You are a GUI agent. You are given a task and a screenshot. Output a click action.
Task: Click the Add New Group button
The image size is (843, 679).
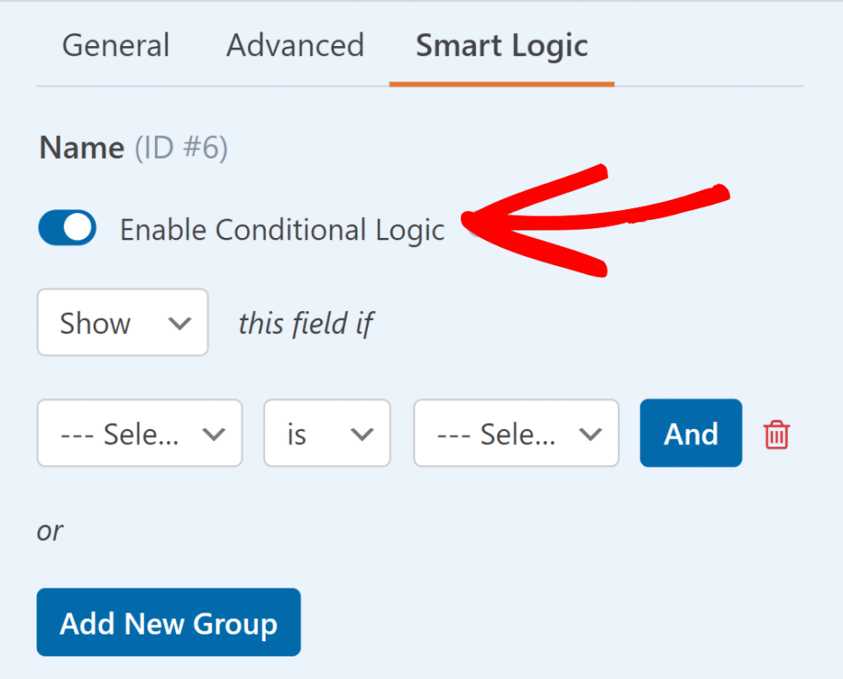pyautogui.click(x=168, y=623)
